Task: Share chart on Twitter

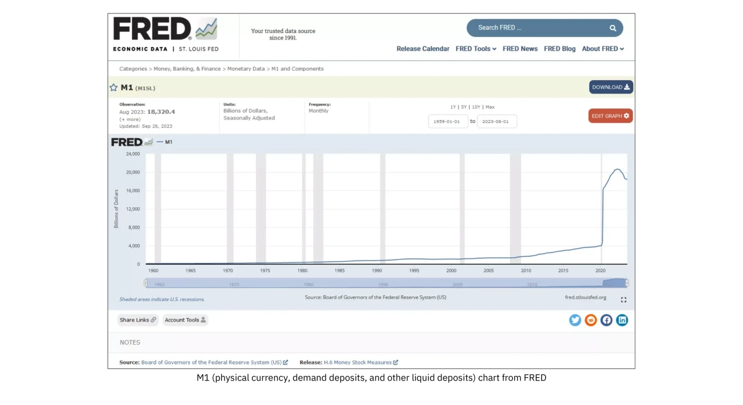Action: tap(575, 320)
